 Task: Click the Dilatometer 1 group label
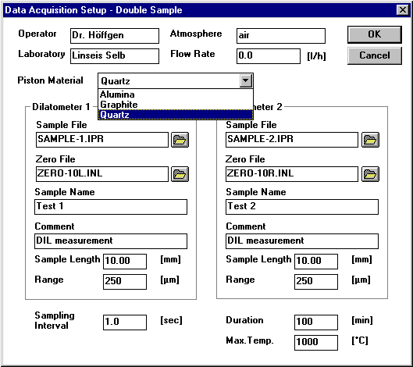coord(61,107)
